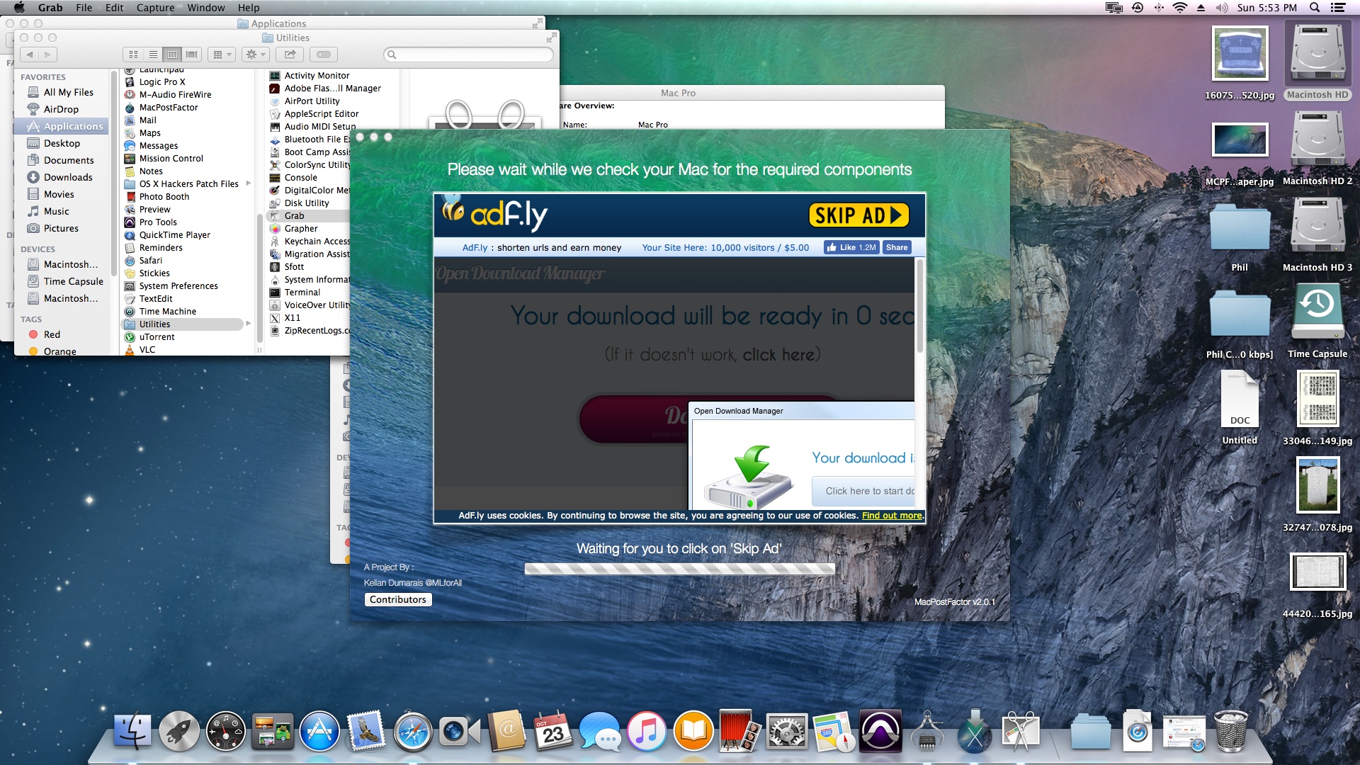Switch Finder to list view
This screenshot has width=1360, height=765.
[x=152, y=55]
